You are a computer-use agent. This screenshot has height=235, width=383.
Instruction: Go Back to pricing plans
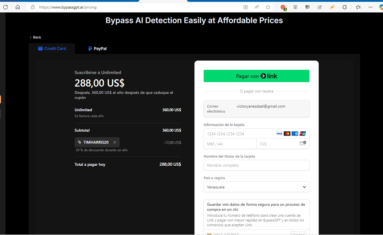35,37
